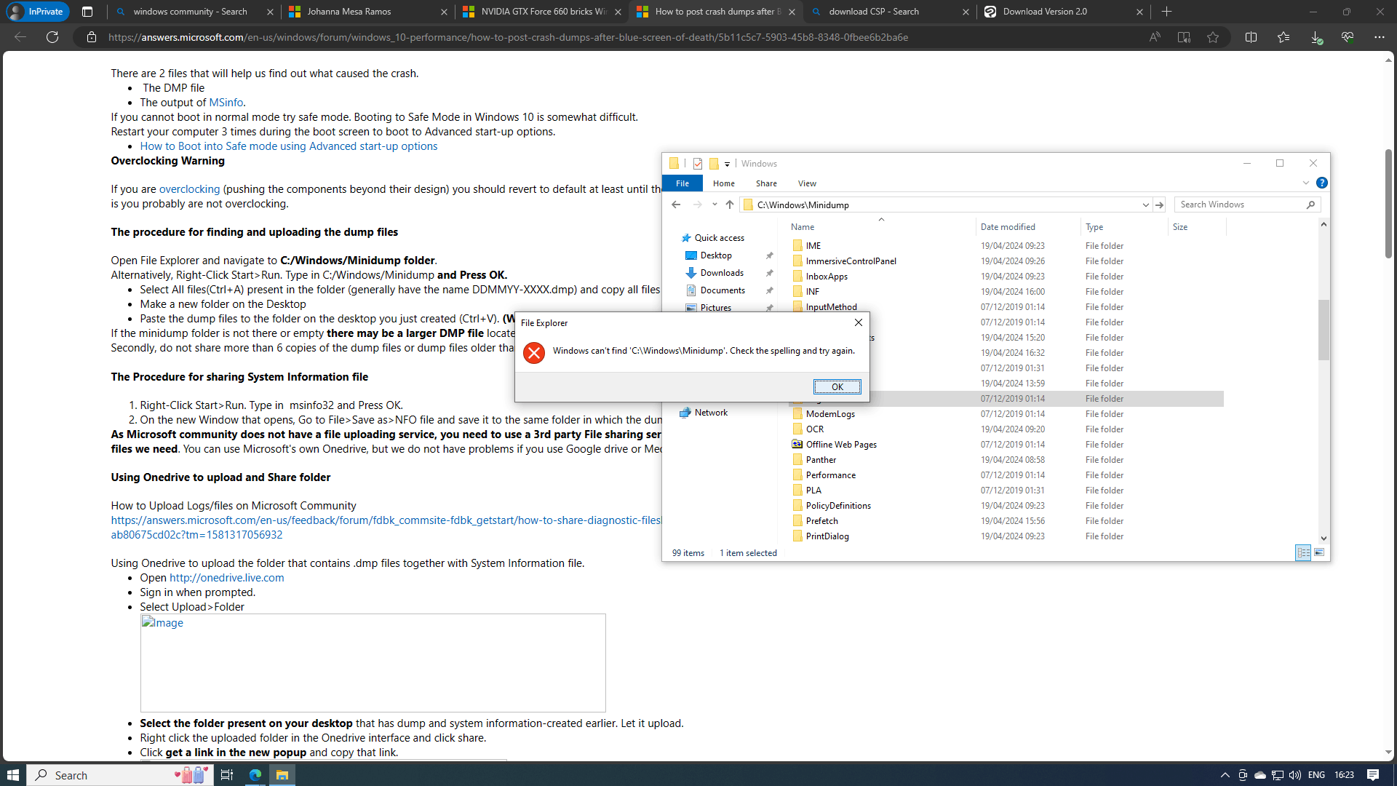Image resolution: width=1397 pixels, height=786 pixels.
Task: Open Explorer Help question mark icon
Action: 1322,183
